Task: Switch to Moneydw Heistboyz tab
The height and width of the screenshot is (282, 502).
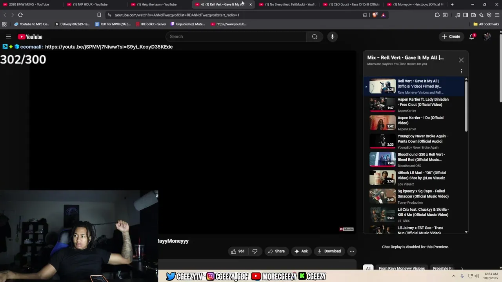Action: click(x=416, y=4)
